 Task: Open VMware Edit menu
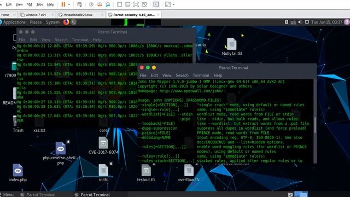pos(9,4)
